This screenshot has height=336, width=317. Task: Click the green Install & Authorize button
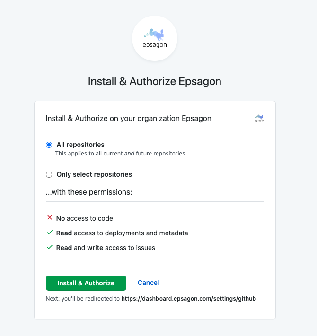pos(86,283)
